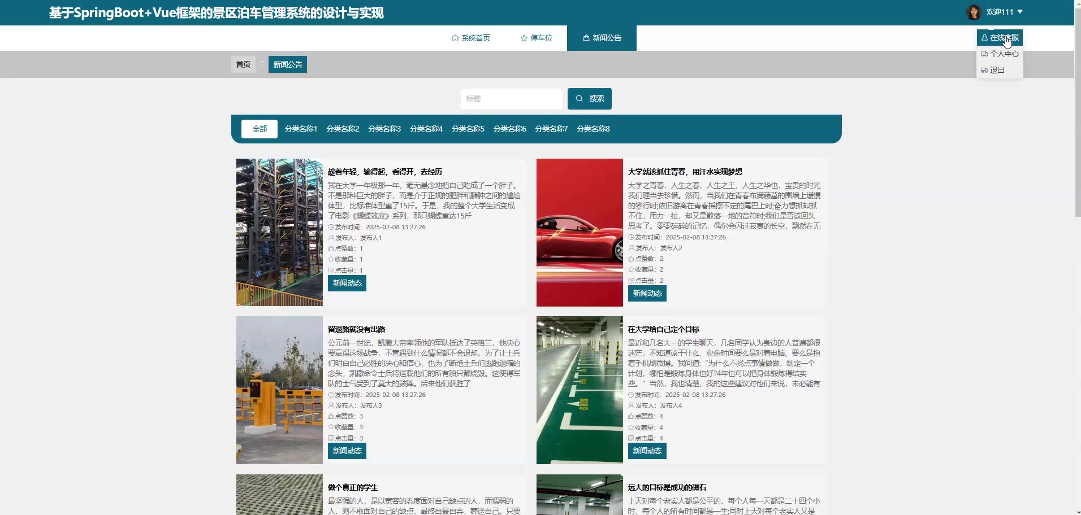Click the clock icon on 发布人4 article
Image resolution: width=1081 pixels, height=515 pixels.
[632, 395]
